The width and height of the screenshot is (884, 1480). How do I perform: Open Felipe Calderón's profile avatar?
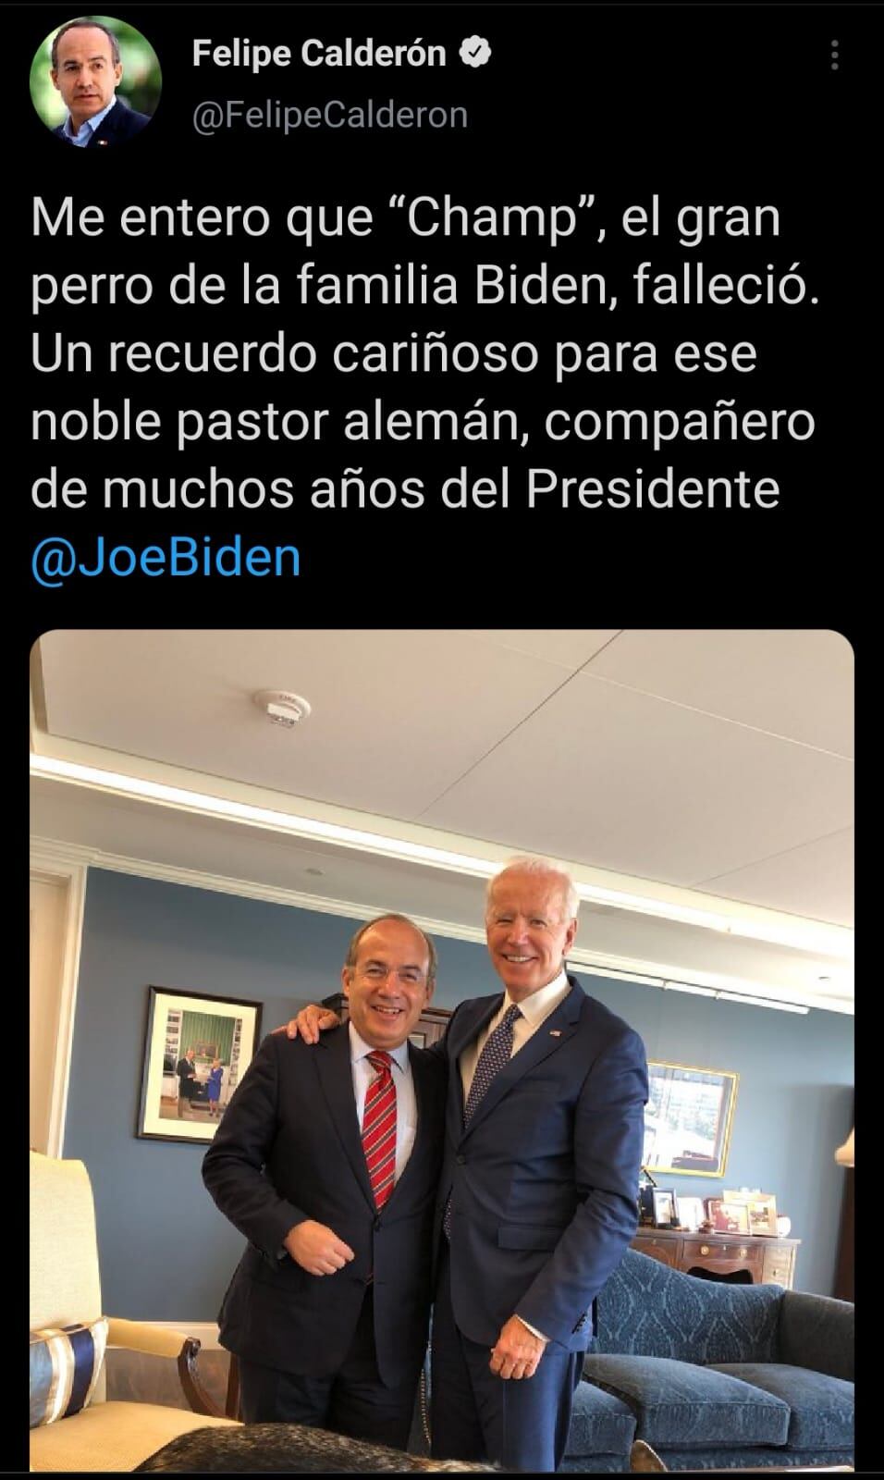tap(95, 81)
